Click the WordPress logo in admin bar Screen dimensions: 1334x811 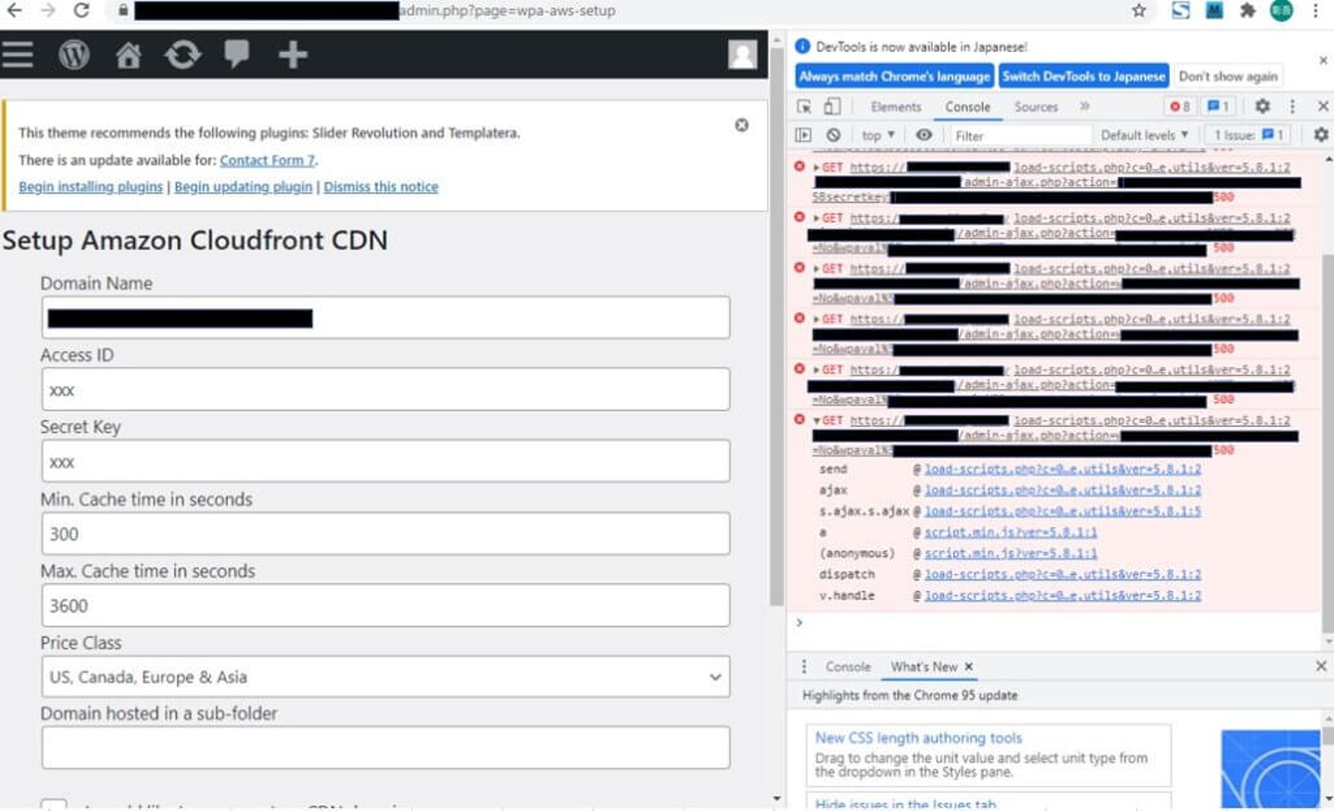click(x=74, y=55)
